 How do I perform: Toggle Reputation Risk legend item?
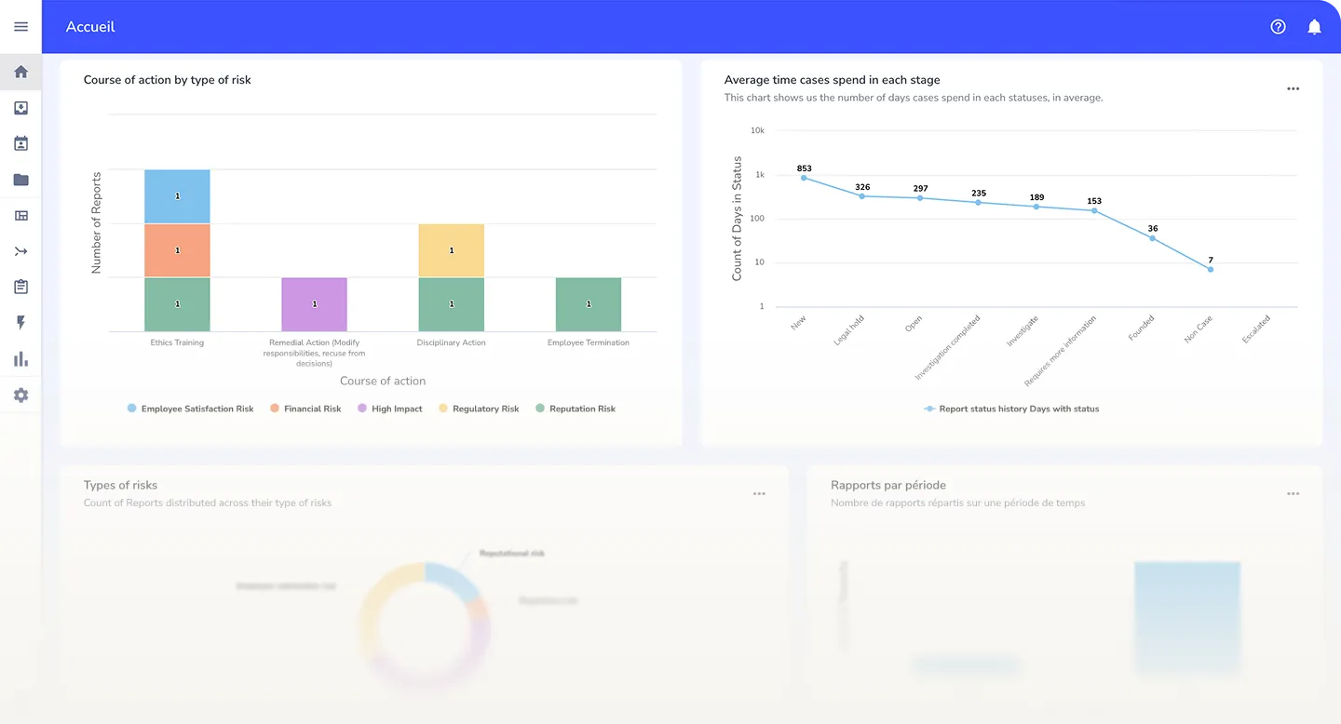[x=576, y=409]
